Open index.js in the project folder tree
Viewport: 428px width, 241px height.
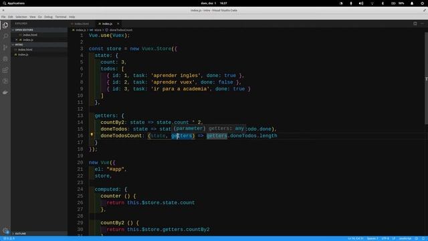coord(23,55)
